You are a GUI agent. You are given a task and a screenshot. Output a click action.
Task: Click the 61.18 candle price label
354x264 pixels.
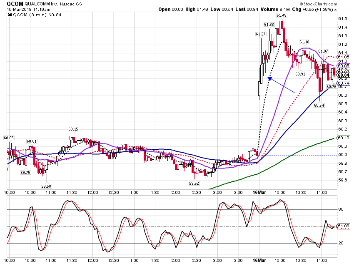click(304, 42)
